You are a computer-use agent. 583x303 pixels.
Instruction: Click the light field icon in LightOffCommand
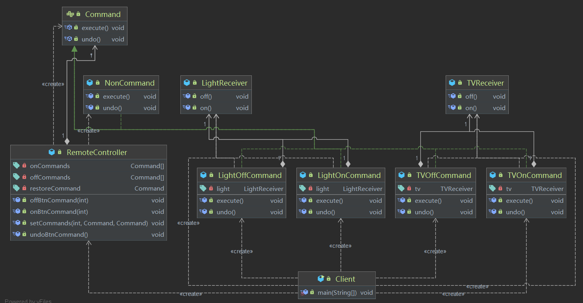(203, 189)
